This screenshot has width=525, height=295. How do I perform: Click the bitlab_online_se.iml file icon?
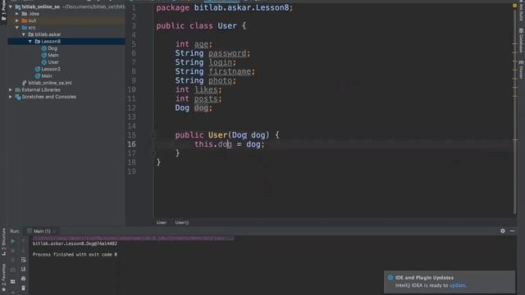click(25, 83)
